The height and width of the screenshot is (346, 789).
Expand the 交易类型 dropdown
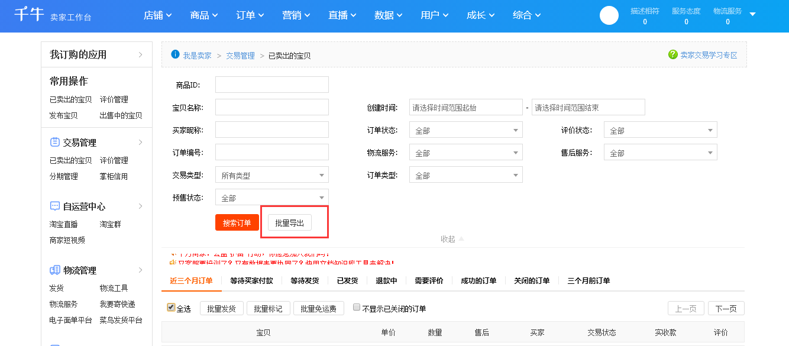[x=272, y=175]
